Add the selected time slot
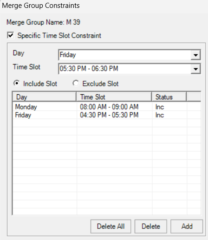This screenshot has width=208, height=240. tap(187, 227)
